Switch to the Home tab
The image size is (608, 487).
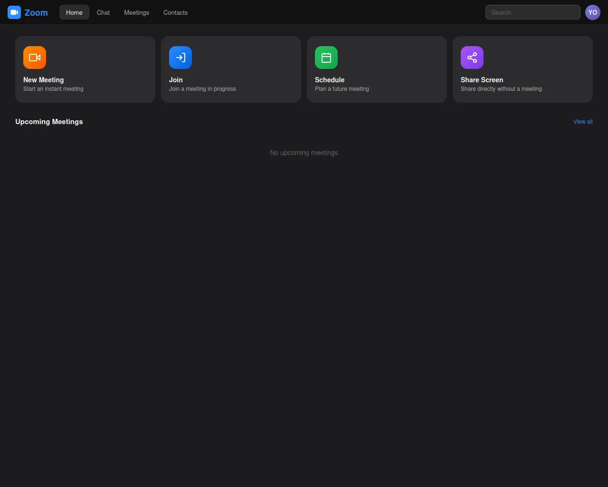74,12
